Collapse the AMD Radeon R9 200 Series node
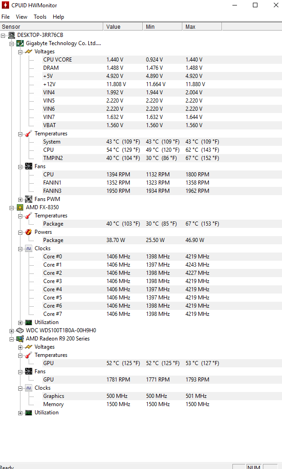The image size is (282, 469). [12, 339]
